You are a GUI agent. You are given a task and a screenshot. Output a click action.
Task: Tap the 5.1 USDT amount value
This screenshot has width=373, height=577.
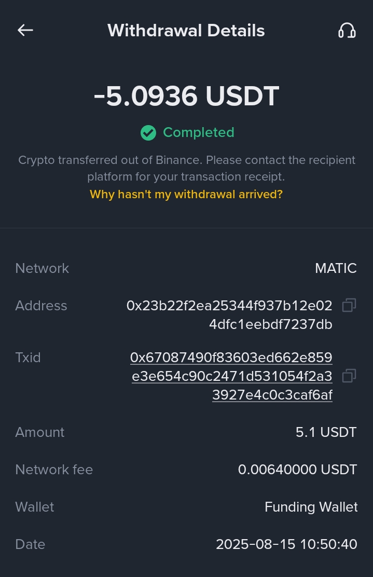pyautogui.click(x=326, y=432)
